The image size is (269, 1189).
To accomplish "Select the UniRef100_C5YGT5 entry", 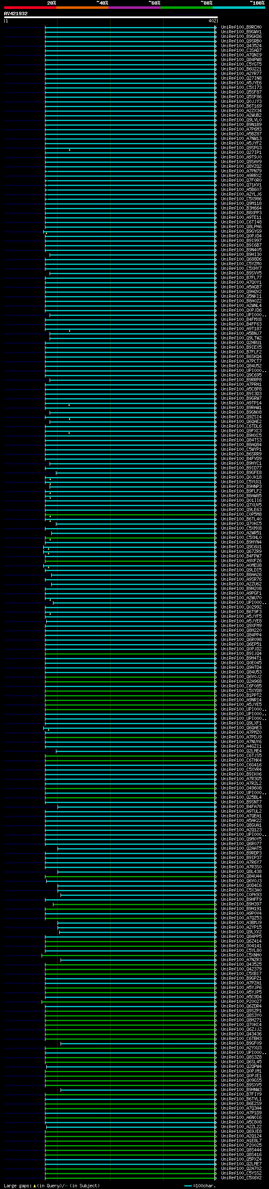I will 241,64.
